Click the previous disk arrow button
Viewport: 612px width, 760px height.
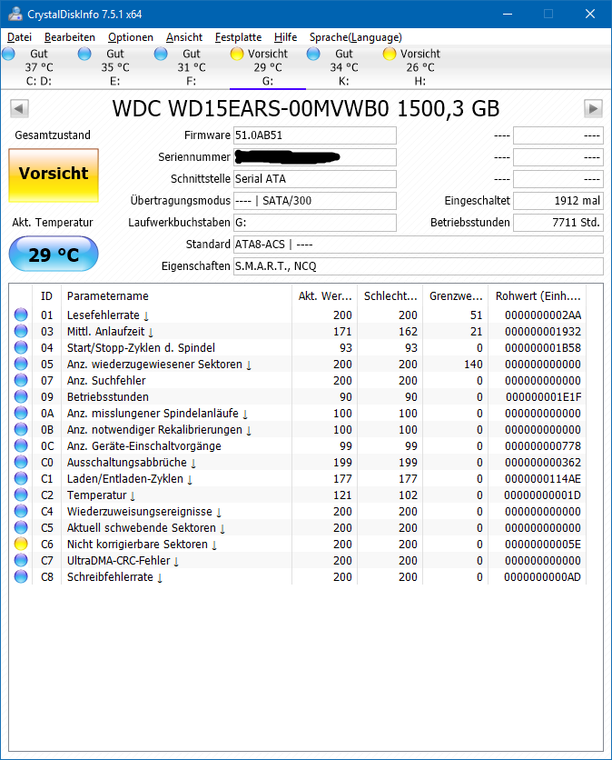tap(19, 108)
